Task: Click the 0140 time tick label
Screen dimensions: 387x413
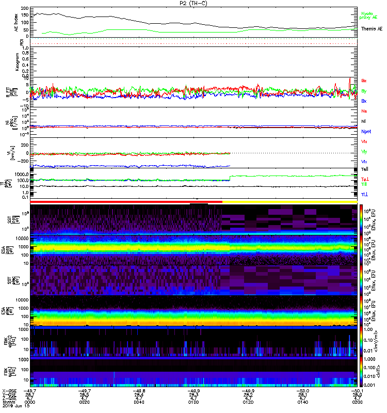Action: click(x=303, y=402)
